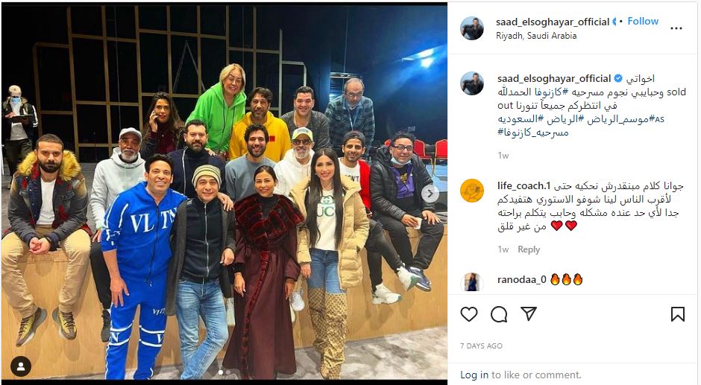Open the header profile picture of saad_elsoghayar_official
701x385 pixels.
click(x=471, y=28)
